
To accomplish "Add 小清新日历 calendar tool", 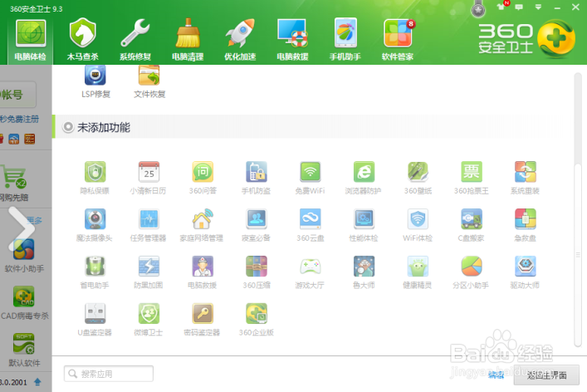I will pos(149,178).
